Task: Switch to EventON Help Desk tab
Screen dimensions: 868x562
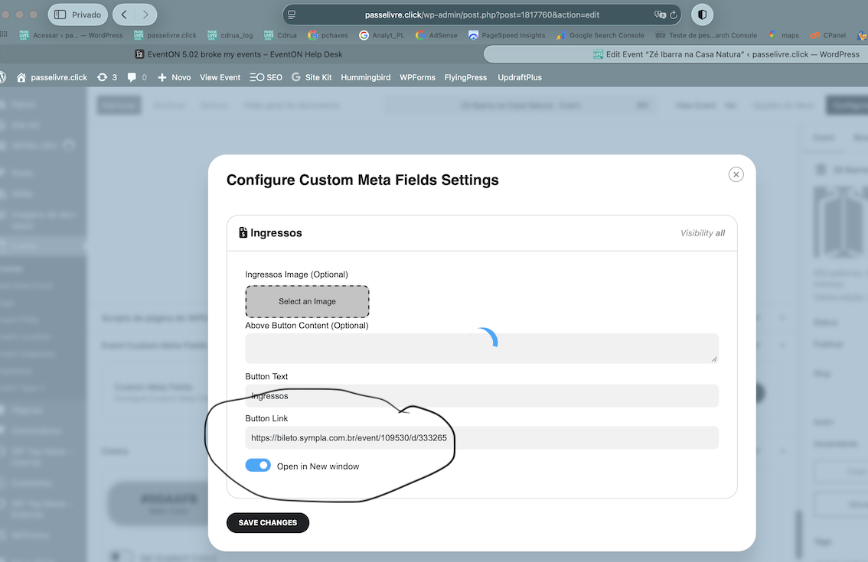Action: (238, 54)
